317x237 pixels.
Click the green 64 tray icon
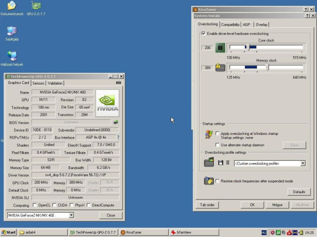278,233
